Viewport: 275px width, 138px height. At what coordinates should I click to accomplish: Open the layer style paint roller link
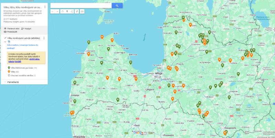coord(9,42)
